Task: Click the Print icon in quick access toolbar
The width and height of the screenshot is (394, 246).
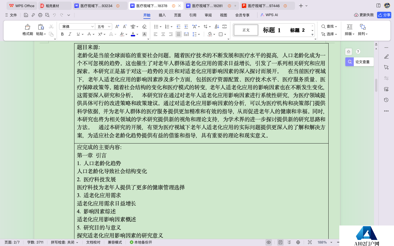Action: 40,15
